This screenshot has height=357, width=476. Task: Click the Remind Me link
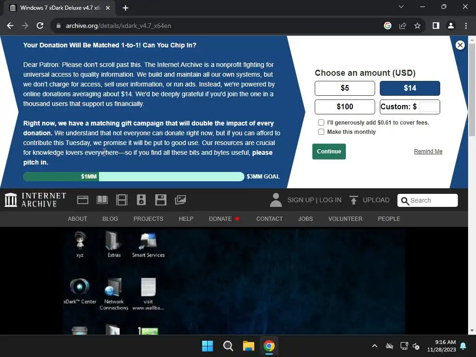[428, 152]
